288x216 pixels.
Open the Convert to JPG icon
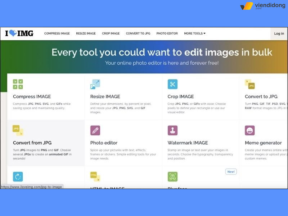point(250,84)
